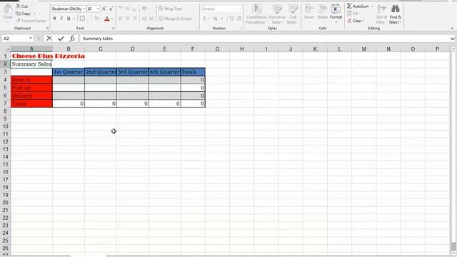Screen dimensions: 457x257
Task: Click the Increase Decimal icon
Action: point(231,19)
